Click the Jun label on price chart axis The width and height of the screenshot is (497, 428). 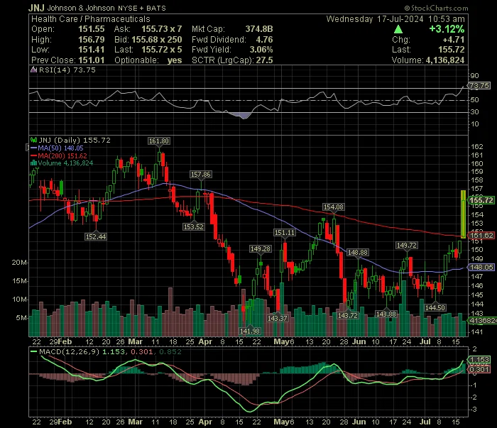tap(359, 342)
